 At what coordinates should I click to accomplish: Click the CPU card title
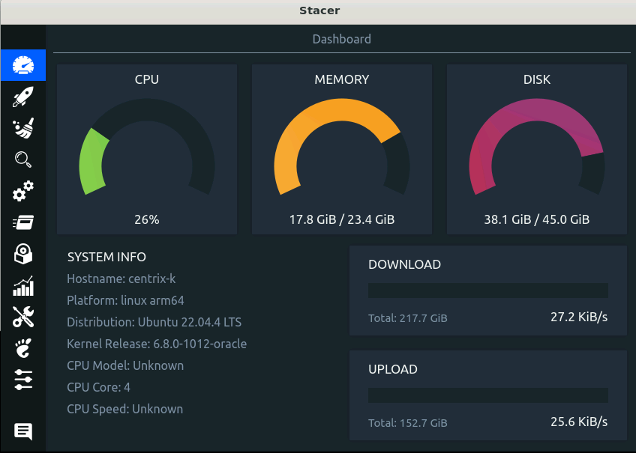[x=147, y=79]
